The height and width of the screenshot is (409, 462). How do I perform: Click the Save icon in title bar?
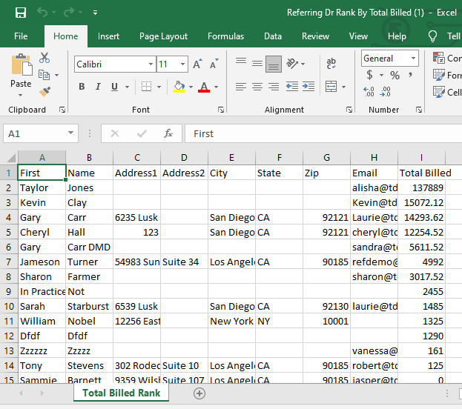[x=21, y=13]
